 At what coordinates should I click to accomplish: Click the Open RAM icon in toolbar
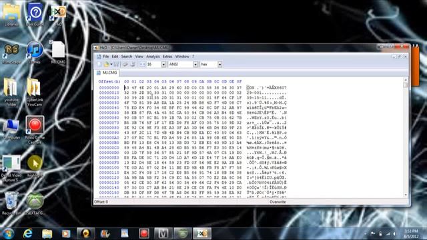[125, 64]
